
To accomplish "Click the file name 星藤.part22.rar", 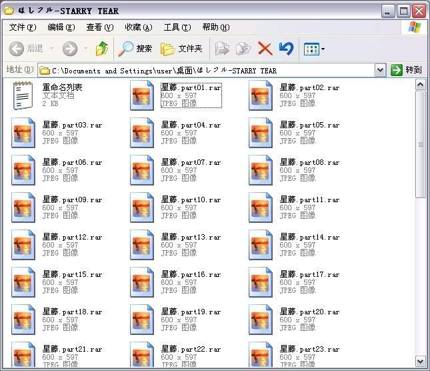I will tap(191, 350).
